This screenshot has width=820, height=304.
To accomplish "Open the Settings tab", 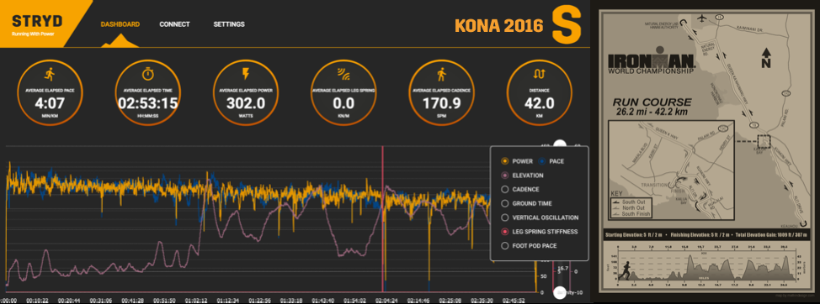I will click(229, 24).
